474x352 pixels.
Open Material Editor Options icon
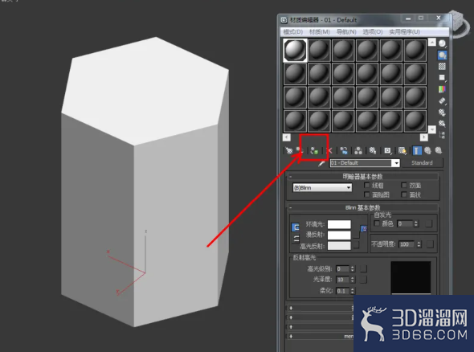(x=442, y=113)
